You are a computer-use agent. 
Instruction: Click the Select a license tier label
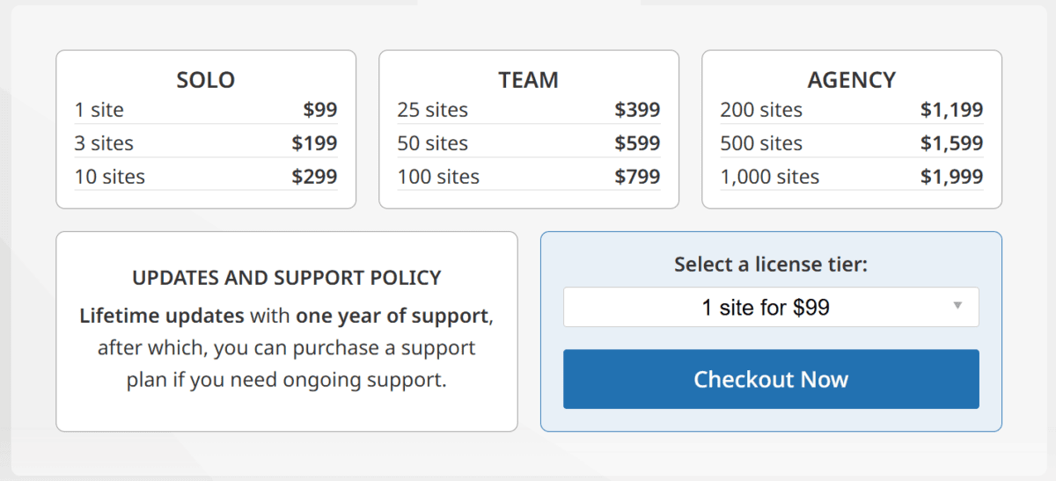point(771,264)
